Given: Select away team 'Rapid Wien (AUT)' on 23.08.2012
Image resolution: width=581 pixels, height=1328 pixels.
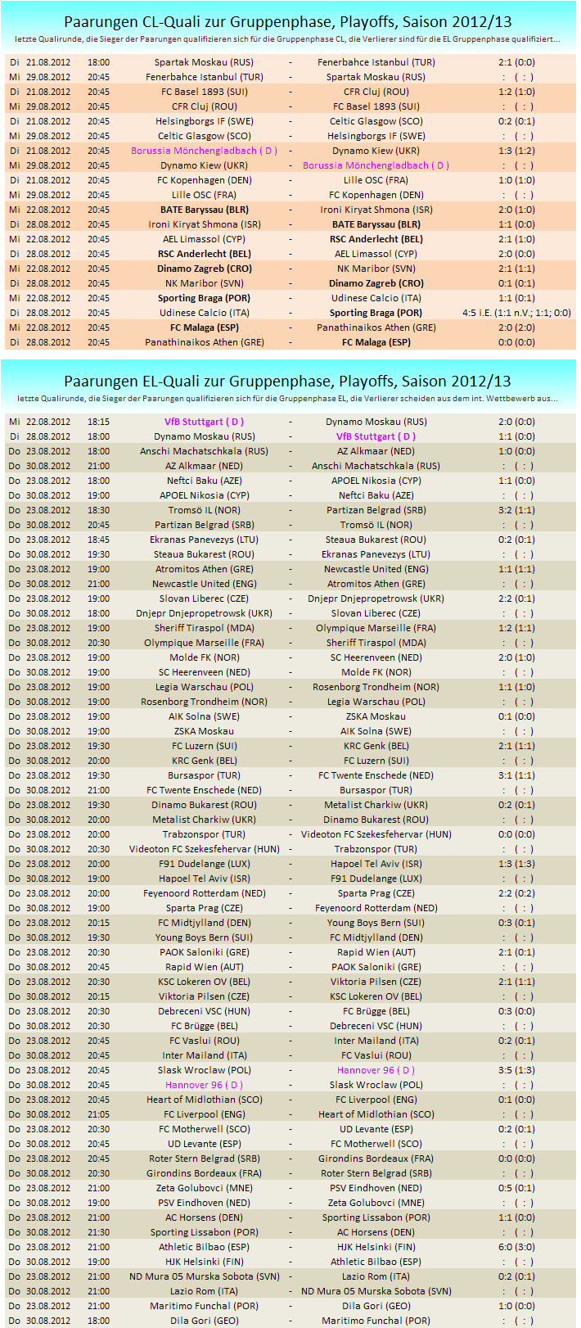Looking at the screenshot, I should click(x=376, y=952).
